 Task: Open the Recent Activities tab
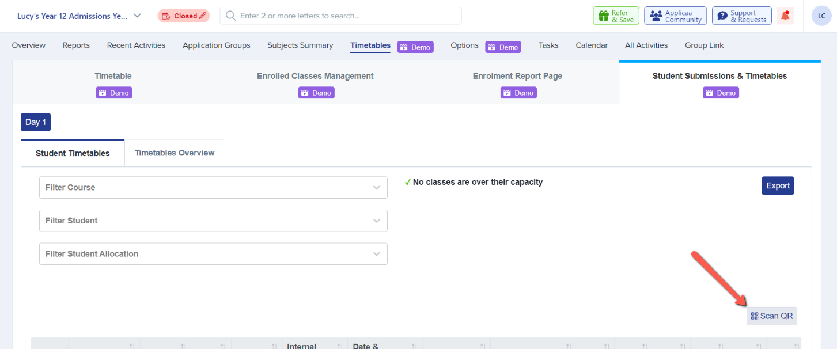click(x=136, y=45)
